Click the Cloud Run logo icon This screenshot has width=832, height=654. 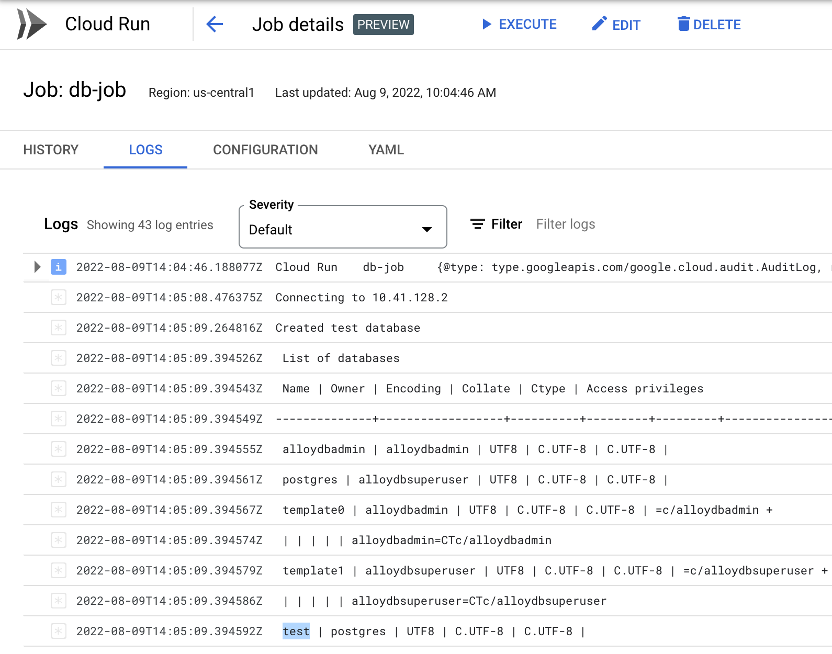31,24
